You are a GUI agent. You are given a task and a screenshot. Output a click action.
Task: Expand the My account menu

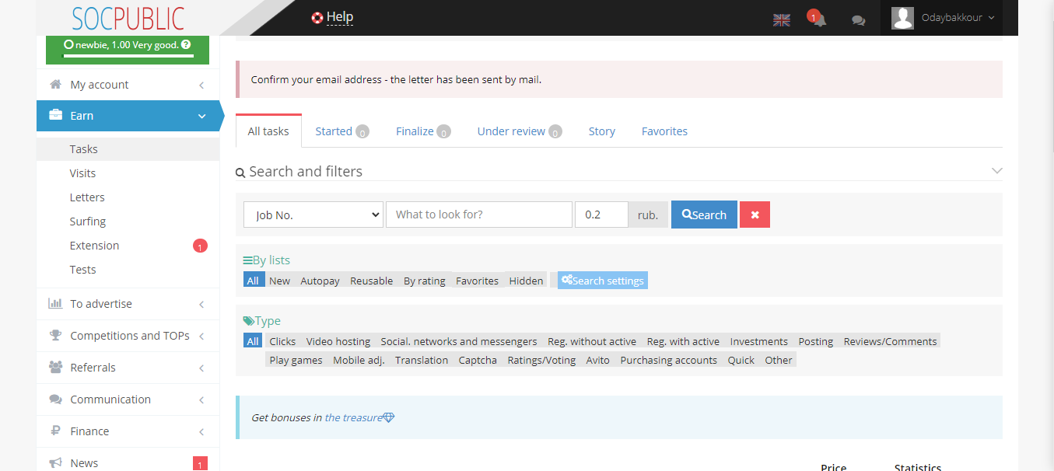click(x=128, y=85)
